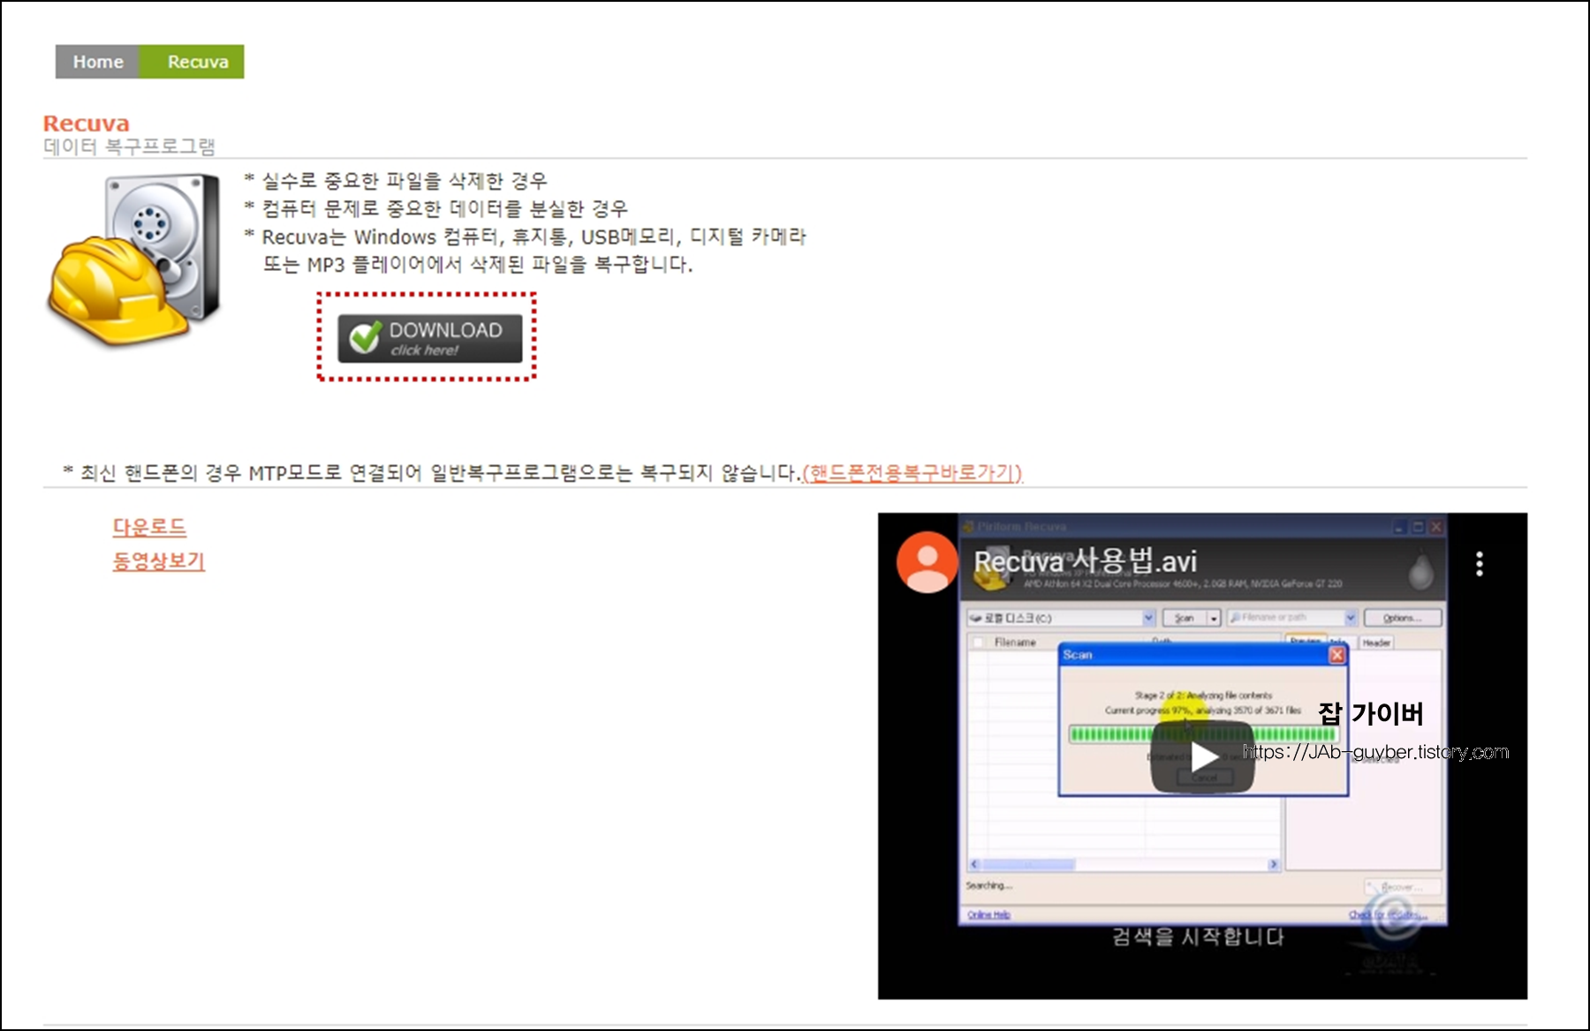Click the video channel avatar icon
This screenshot has width=1590, height=1031.
coord(927,562)
